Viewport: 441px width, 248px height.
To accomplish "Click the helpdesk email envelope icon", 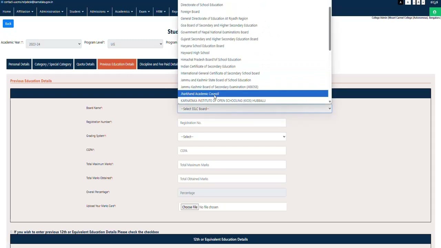I will [2, 2].
